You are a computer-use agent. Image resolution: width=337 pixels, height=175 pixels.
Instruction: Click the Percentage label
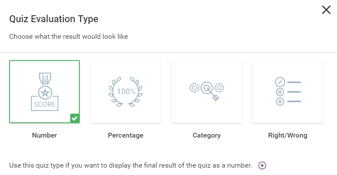click(x=126, y=135)
